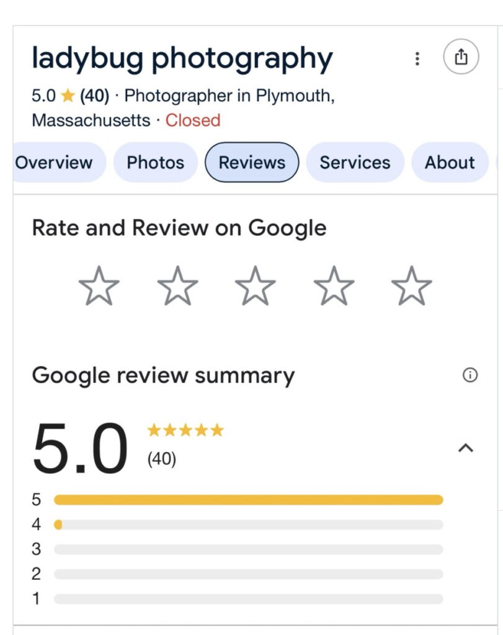The width and height of the screenshot is (503, 635).
Task: Filter reviews by 5-star bar
Action: pyautogui.click(x=248, y=500)
